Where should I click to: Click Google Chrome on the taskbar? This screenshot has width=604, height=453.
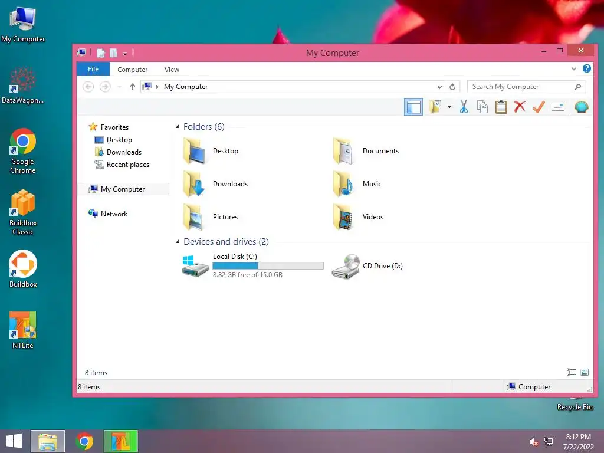click(x=84, y=441)
